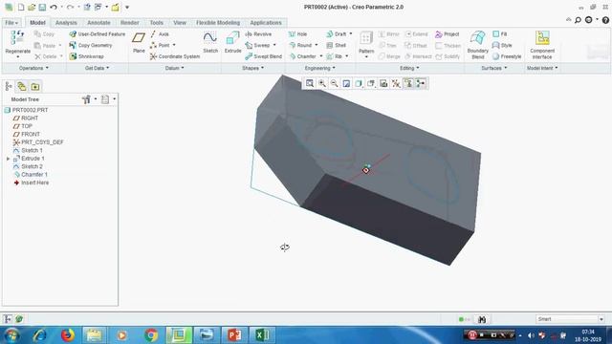Apply the Shell feature
The height and width of the screenshot is (344, 612).
pos(336,45)
